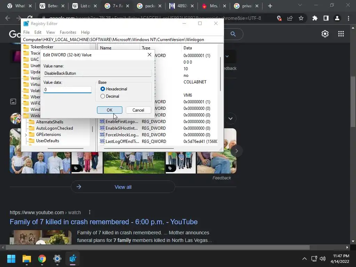Open Google quick settings gear
Screen dimensions: 356x267
tap(325, 34)
